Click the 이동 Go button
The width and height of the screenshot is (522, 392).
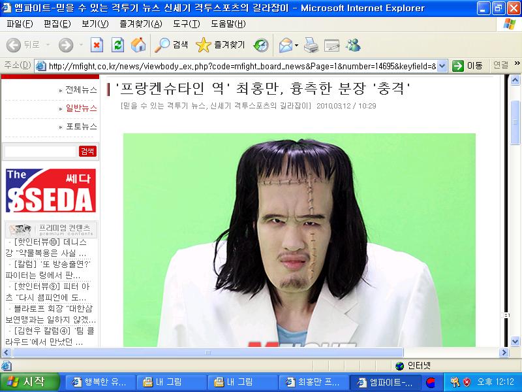pyautogui.click(x=467, y=66)
